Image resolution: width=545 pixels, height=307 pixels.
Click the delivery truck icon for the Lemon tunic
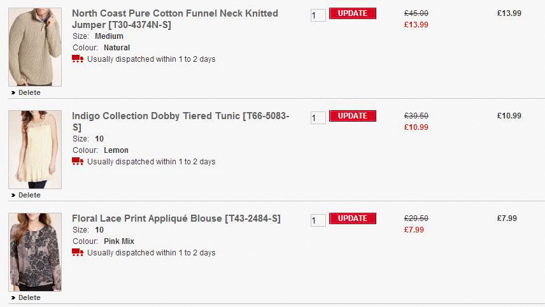[78, 162]
